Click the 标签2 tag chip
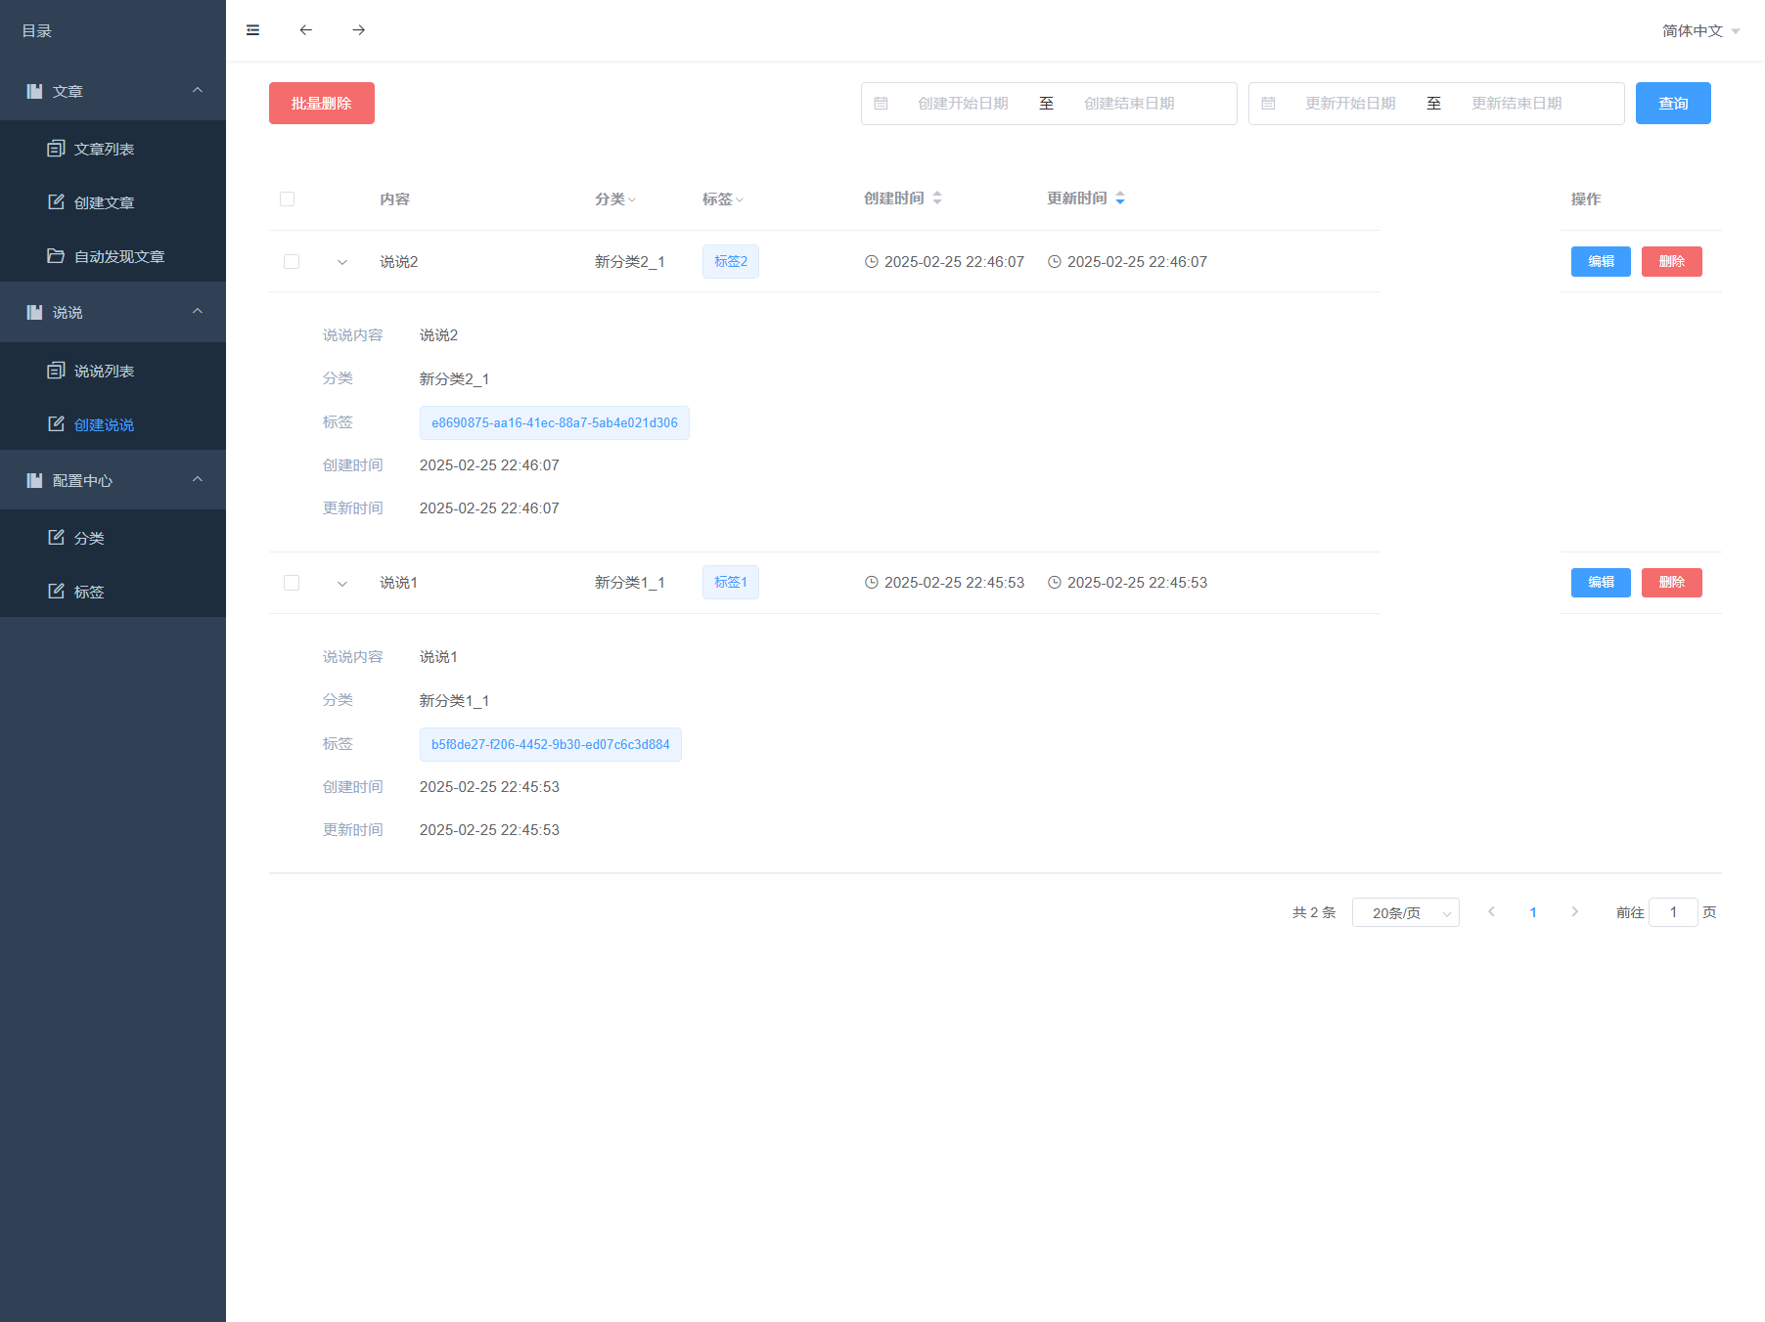This screenshot has width=1765, height=1322. point(731,262)
